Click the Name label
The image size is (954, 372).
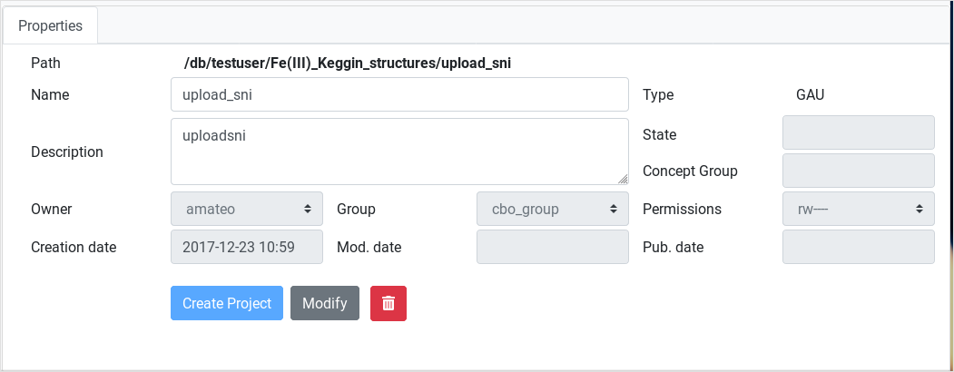(50, 95)
